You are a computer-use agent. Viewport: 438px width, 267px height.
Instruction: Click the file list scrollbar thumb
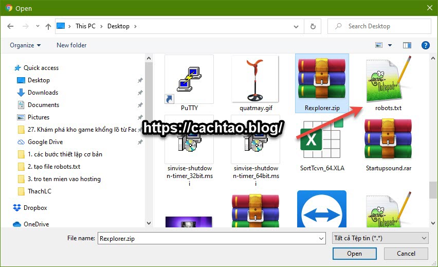pyautogui.click(x=433, y=190)
